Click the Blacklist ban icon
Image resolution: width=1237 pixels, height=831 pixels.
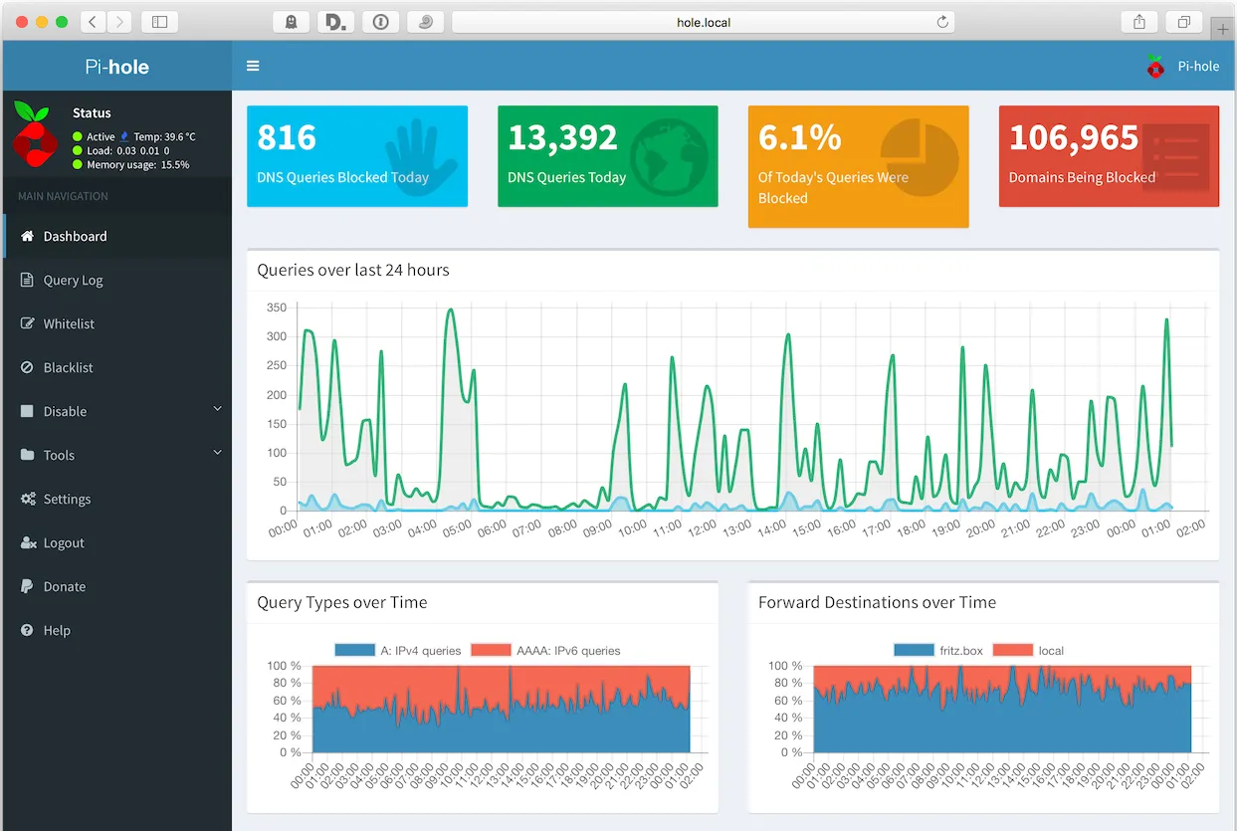pyautogui.click(x=27, y=367)
